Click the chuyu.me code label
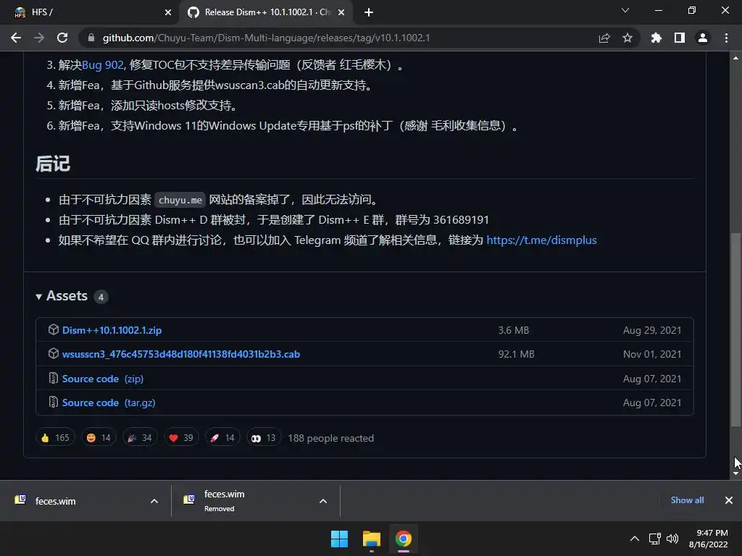This screenshot has height=556, width=742. click(x=180, y=200)
